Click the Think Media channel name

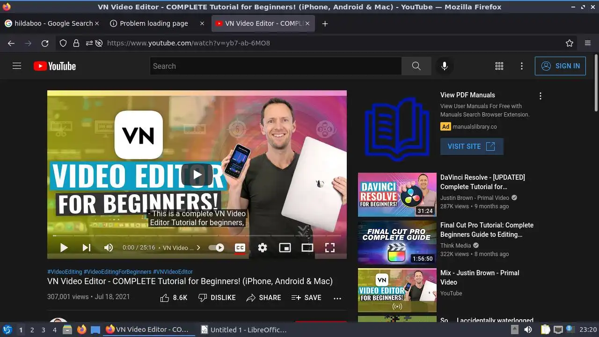(456, 246)
